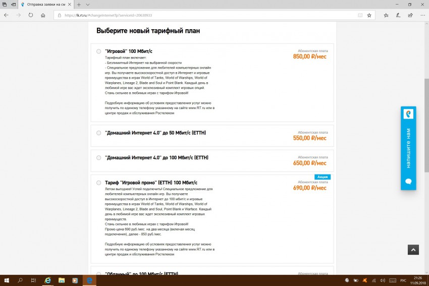
Task: Expand the tab list chevron dropdown
Action: click(88, 5)
